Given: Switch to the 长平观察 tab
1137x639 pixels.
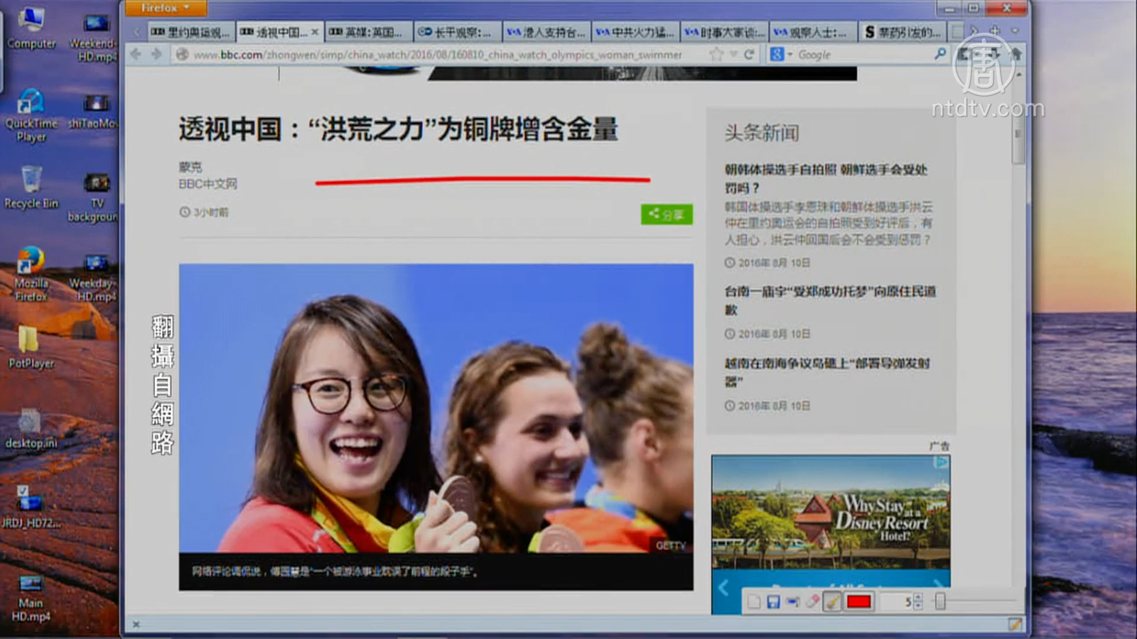Looking at the screenshot, I should coord(456,32).
